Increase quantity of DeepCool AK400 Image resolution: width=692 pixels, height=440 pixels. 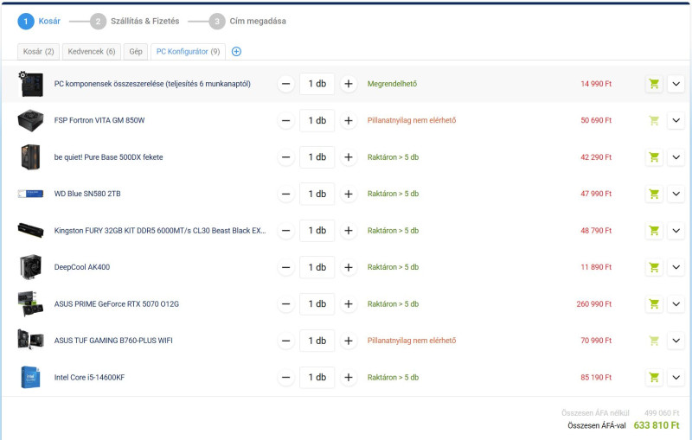tap(349, 267)
